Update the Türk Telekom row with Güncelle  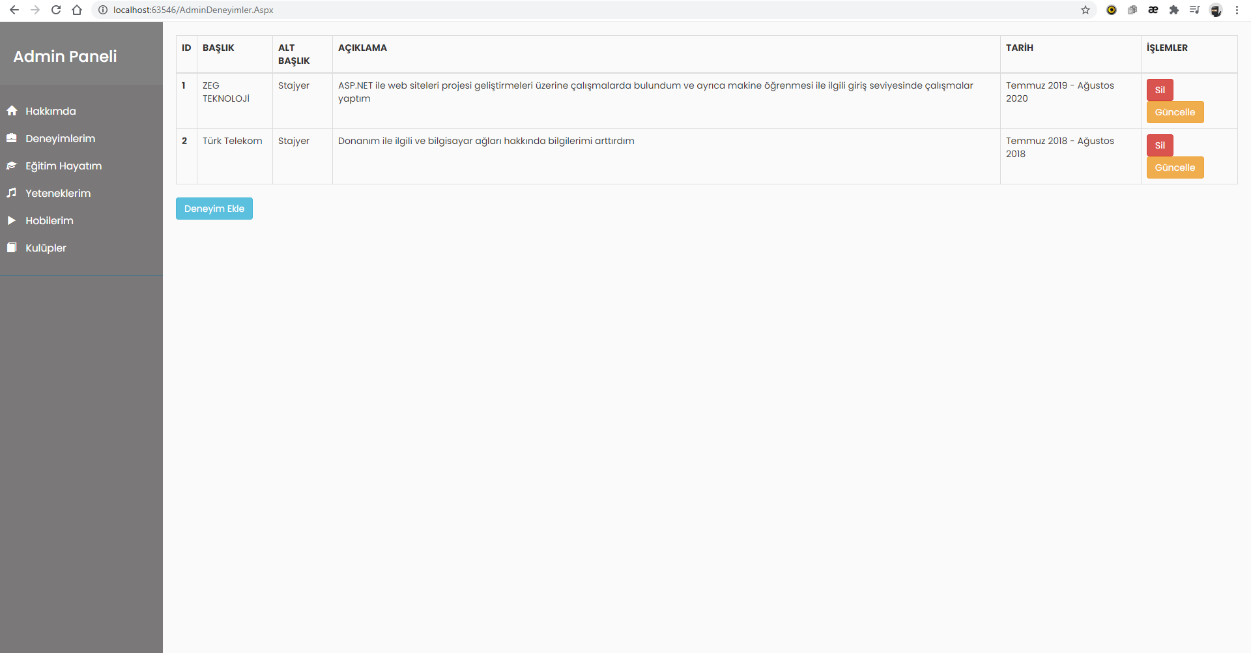pos(1175,167)
